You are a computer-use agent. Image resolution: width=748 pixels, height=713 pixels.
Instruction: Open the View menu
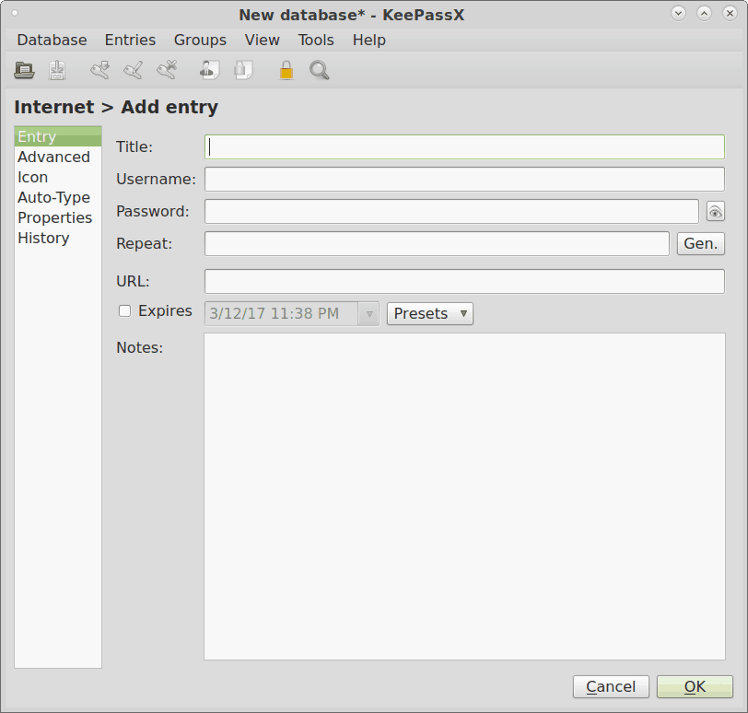click(262, 40)
